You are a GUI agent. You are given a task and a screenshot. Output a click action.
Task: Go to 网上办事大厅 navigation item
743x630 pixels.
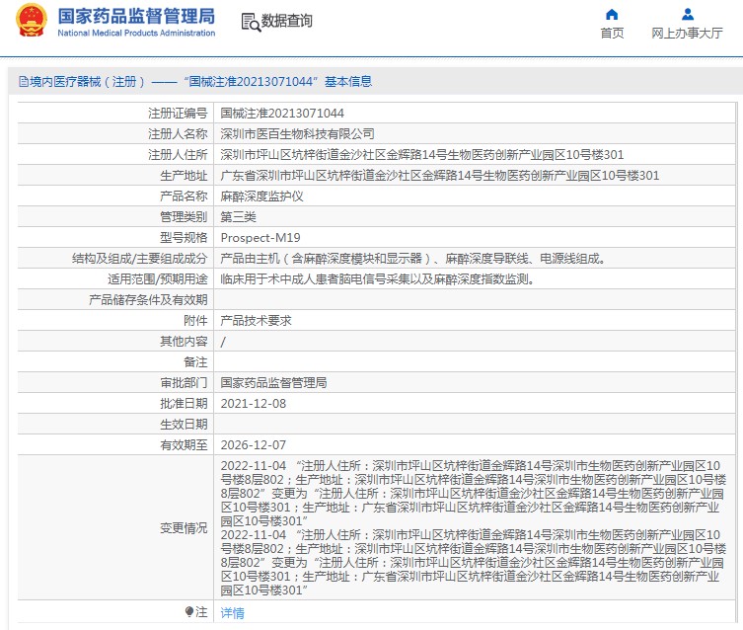coord(687,33)
